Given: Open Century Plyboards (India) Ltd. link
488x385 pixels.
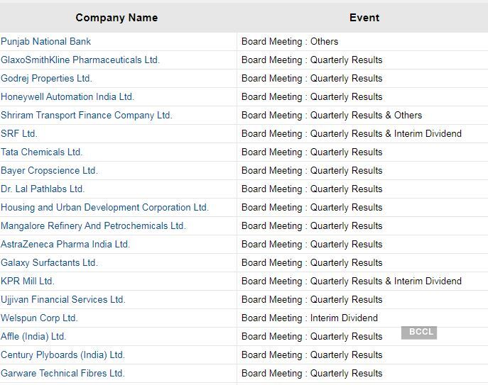Looking at the screenshot, I should coord(63,355).
